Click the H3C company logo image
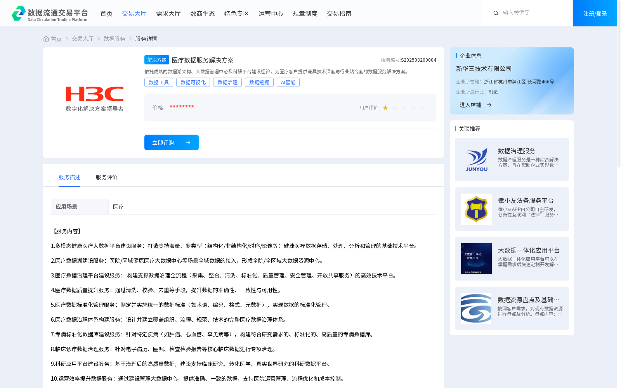 pyautogui.click(x=95, y=99)
